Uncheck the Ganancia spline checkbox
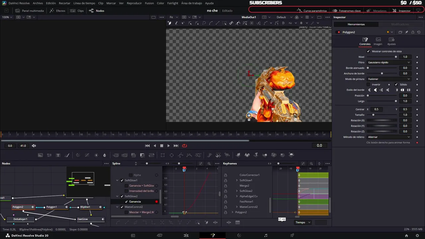This screenshot has height=239, width=425. coord(127,201)
